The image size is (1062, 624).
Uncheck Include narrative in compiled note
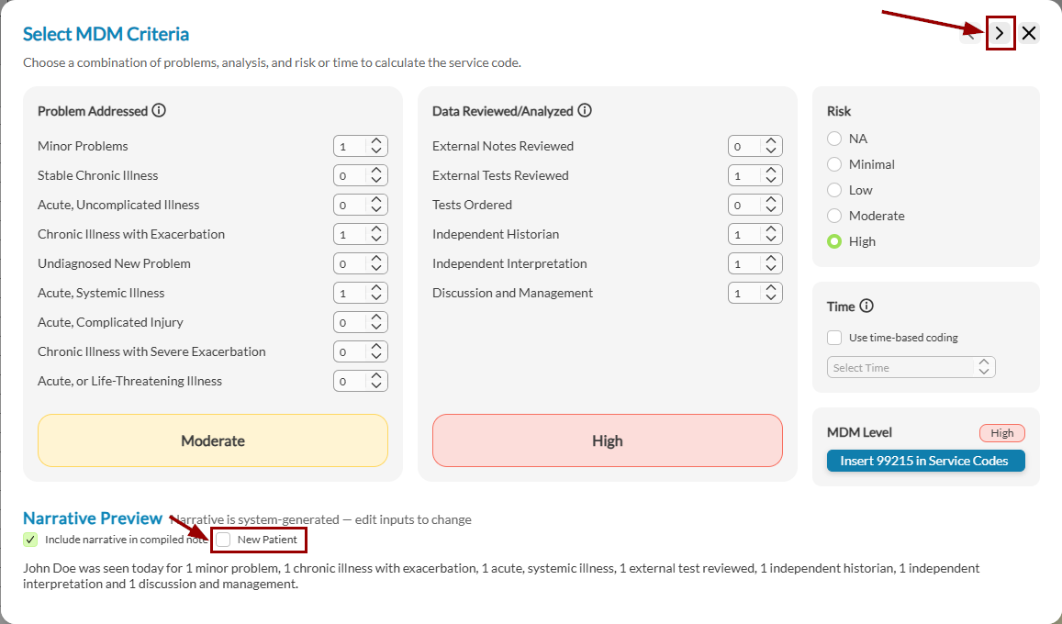point(31,540)
